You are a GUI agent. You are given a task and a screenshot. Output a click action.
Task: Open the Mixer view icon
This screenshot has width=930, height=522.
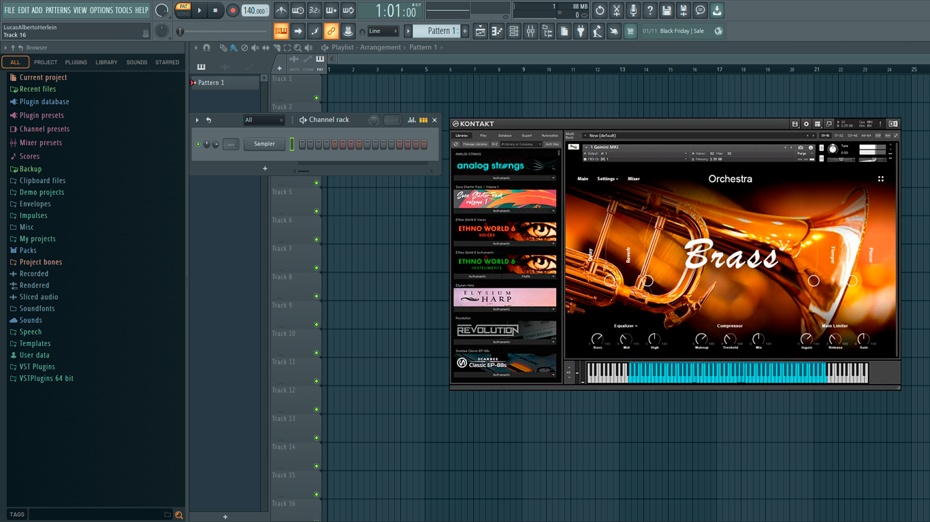coord(530,31)
